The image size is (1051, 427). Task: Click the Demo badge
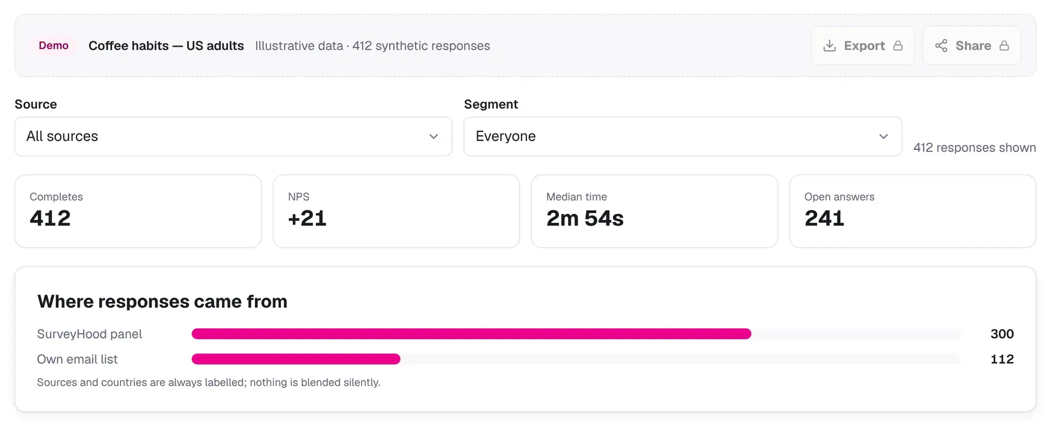point(54,46)
